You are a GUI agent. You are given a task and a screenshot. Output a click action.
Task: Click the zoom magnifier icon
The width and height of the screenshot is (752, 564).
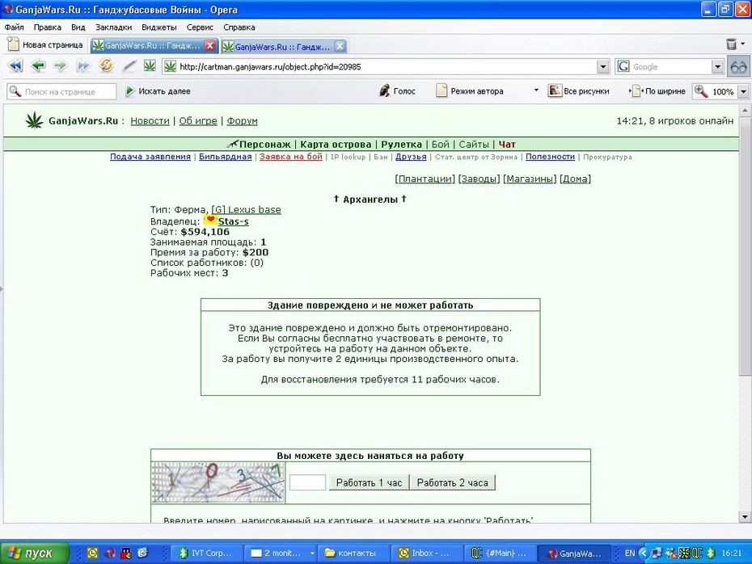pos(701,91)
